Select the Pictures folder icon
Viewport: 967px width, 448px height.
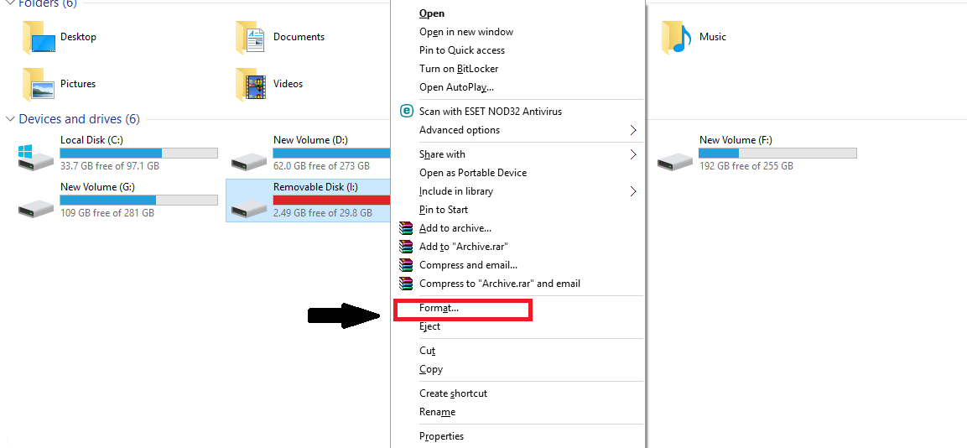[38, 85]
